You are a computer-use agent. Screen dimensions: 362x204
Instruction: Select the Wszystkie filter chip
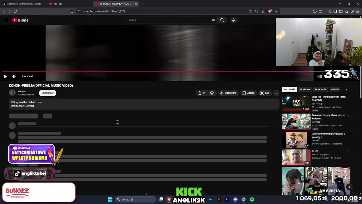289,90
